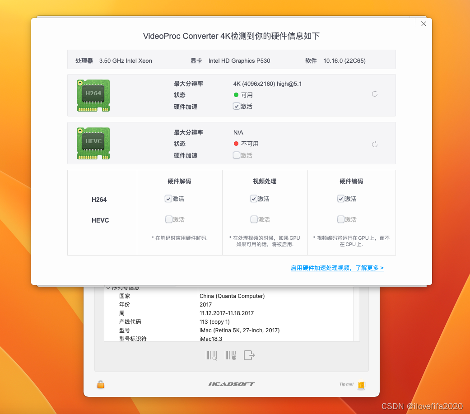This screenshot has height=414, width=470.
Task: Click the Intel HD Graphics P530 text
Action: coord(239,60)
